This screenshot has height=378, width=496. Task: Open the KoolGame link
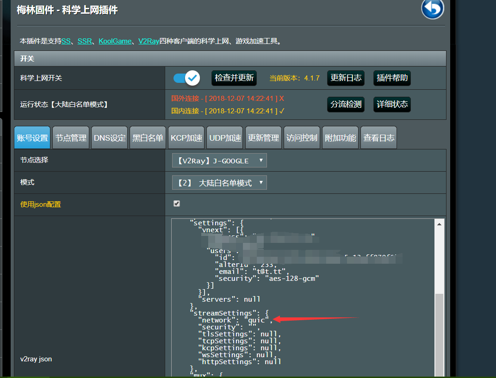115,41
